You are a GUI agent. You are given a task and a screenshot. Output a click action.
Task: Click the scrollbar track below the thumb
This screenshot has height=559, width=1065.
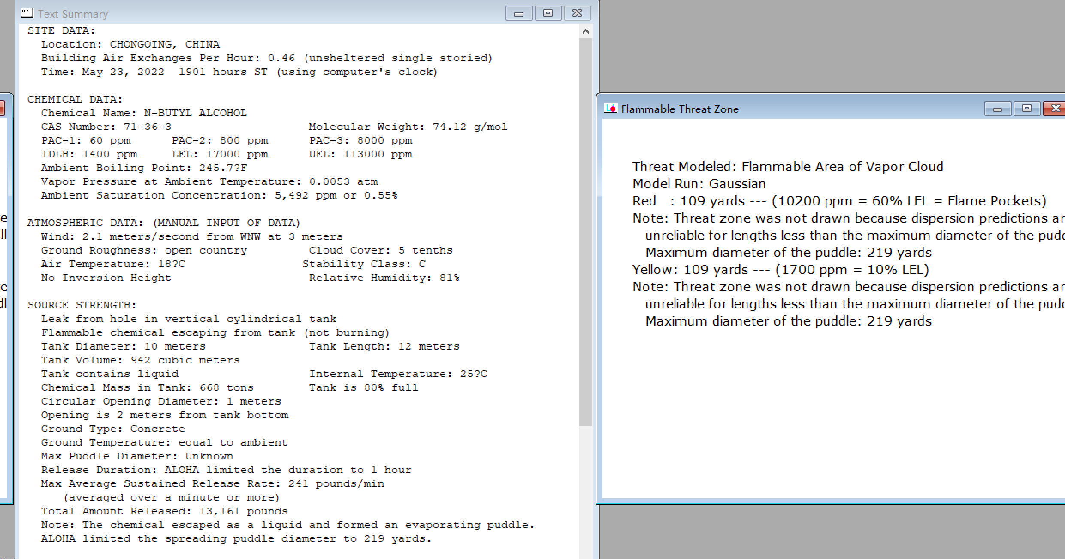click(586, 493)
